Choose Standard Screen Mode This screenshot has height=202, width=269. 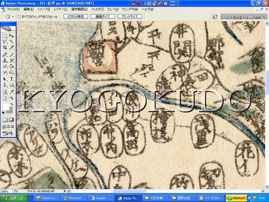coord(4,127)
